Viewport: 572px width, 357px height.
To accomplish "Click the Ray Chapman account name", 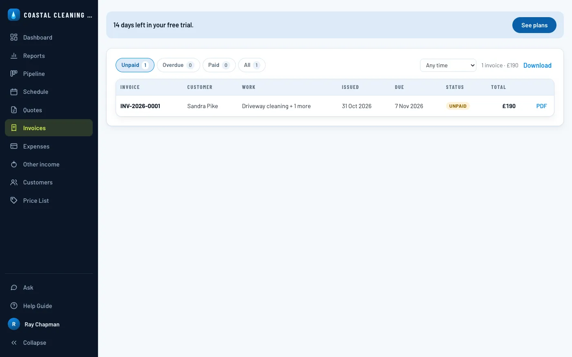I will (x=42, y=324).
